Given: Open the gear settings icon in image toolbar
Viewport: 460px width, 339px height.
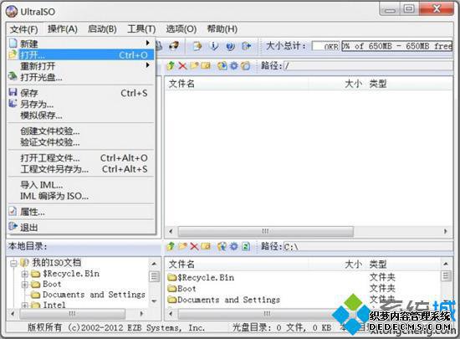Looking at the screenshot, I should pos(234,66).
